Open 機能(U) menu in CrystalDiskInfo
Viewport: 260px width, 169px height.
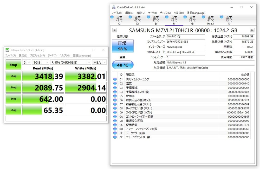point(141,13)
